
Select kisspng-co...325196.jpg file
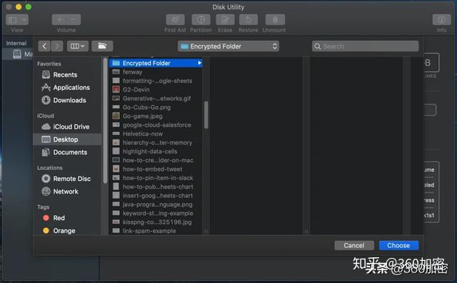[156, 222]
